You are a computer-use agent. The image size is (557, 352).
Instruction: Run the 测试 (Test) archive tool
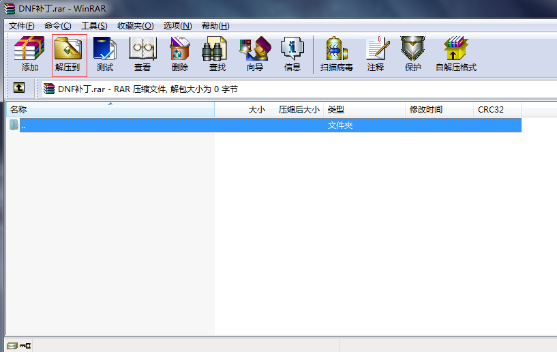(x=105, y=55)
